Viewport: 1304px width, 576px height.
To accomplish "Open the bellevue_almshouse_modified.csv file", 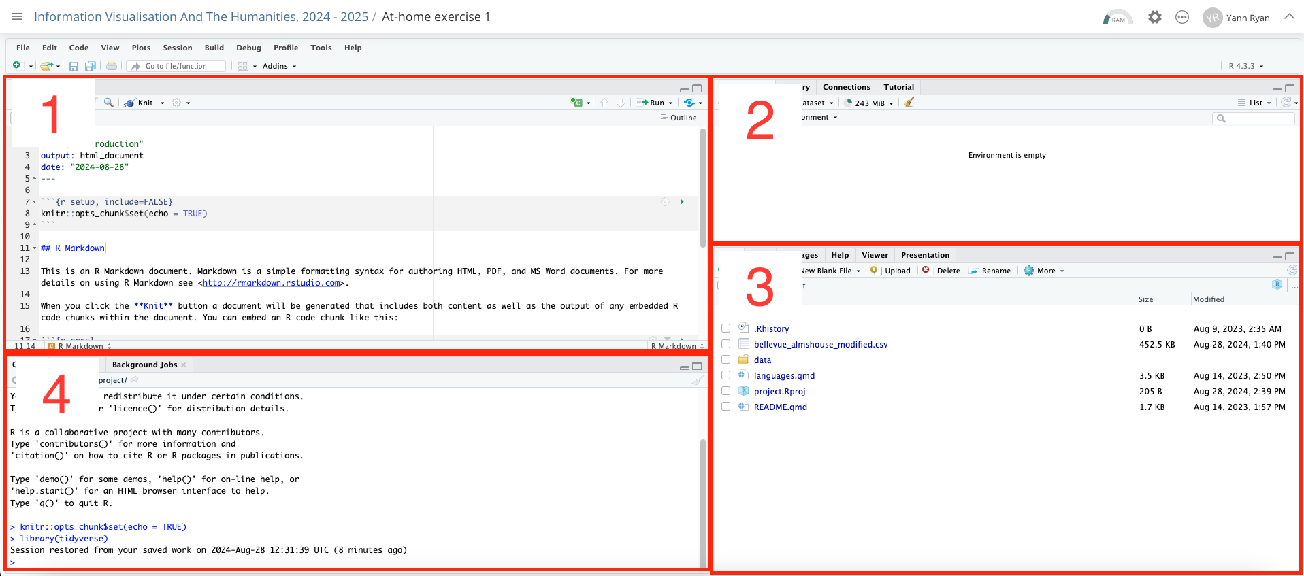I will (x=820, y=345).
